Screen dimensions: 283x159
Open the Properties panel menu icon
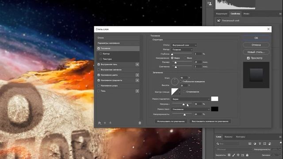(280, 14)
